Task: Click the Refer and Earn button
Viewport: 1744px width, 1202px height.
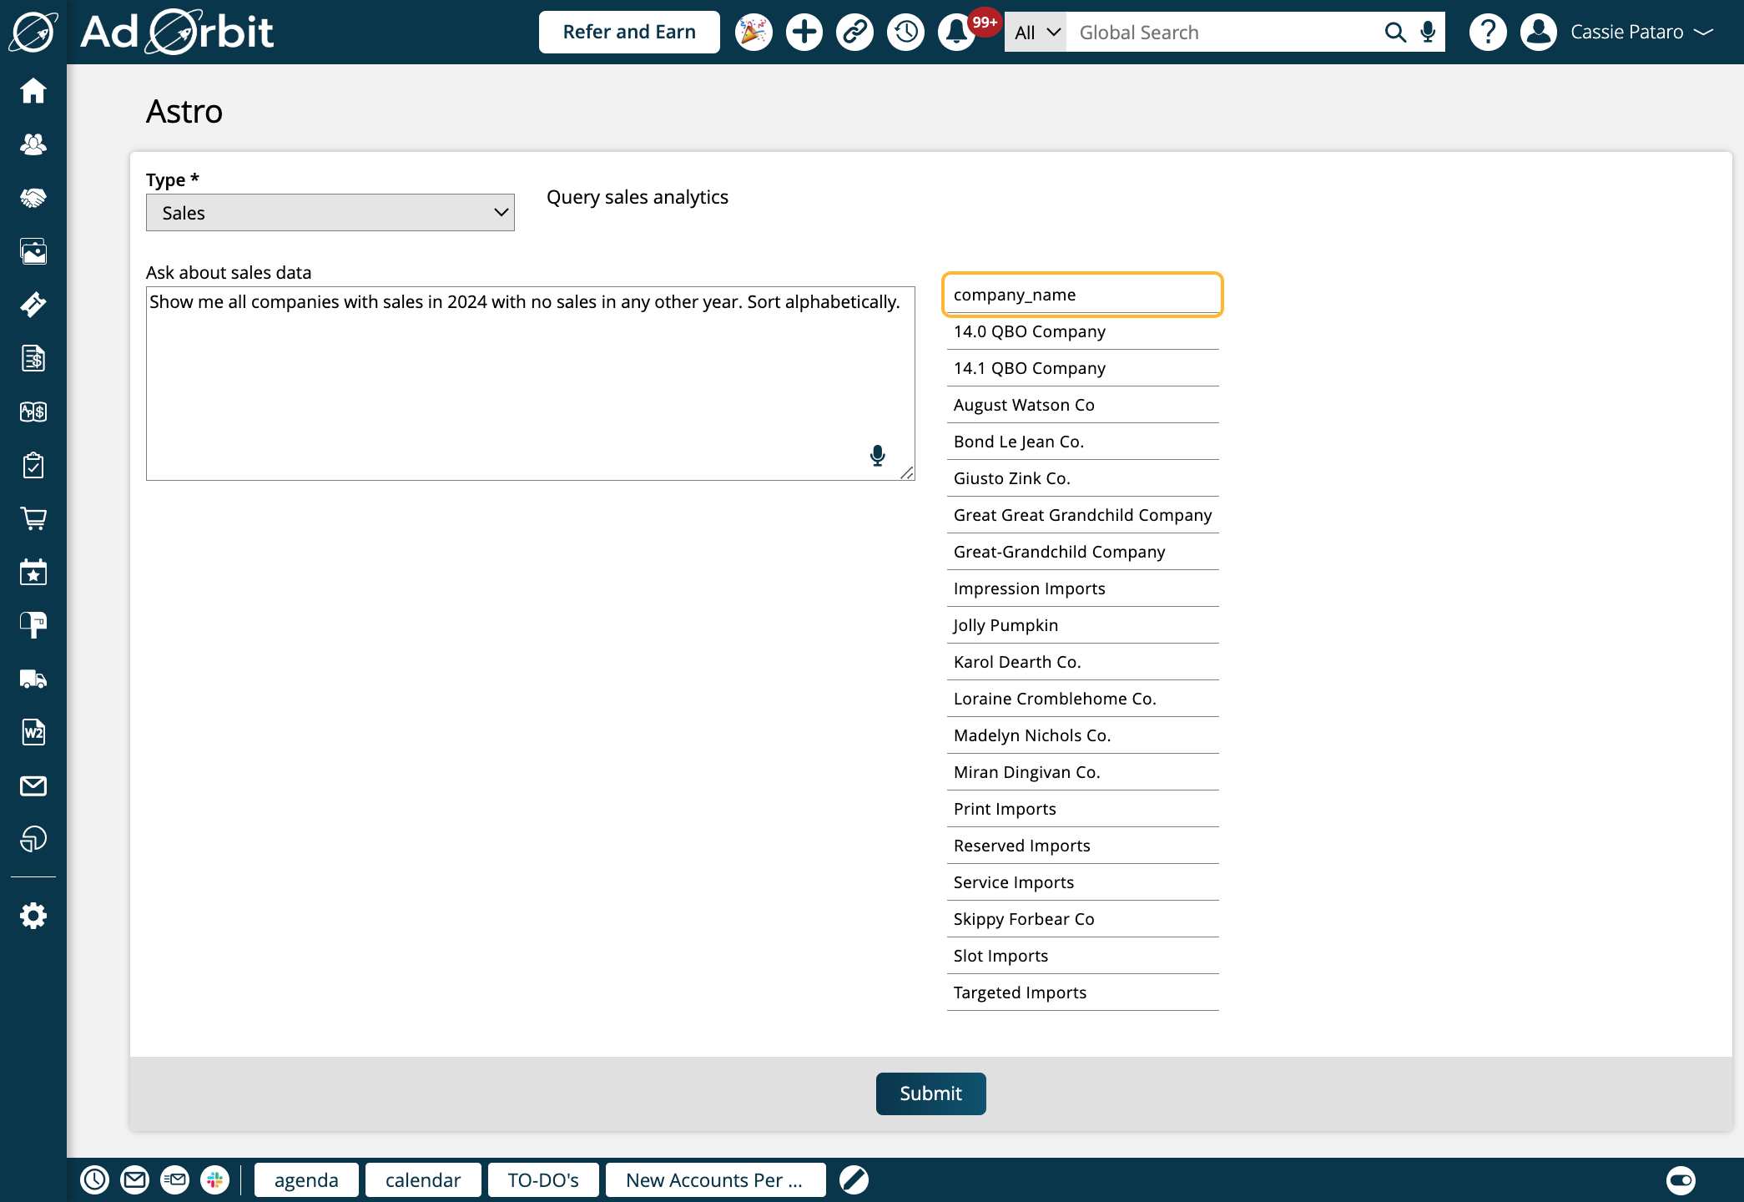Action: pyautogui.click(x=629, y=33)
